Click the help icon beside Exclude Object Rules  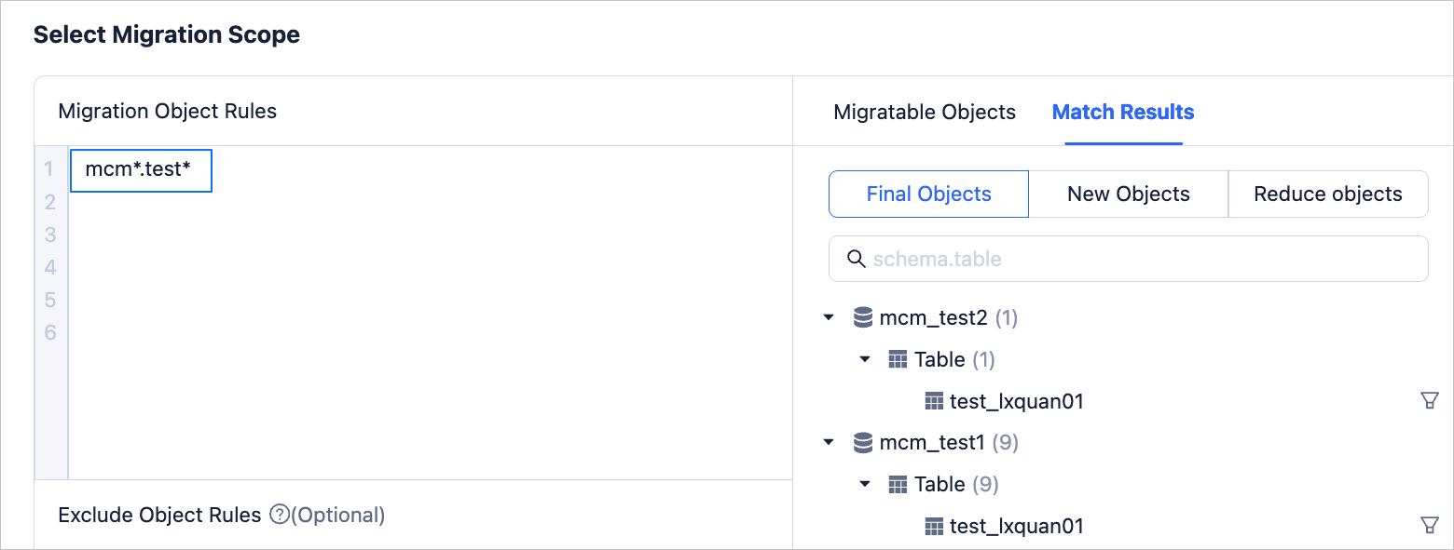[279, 515]
